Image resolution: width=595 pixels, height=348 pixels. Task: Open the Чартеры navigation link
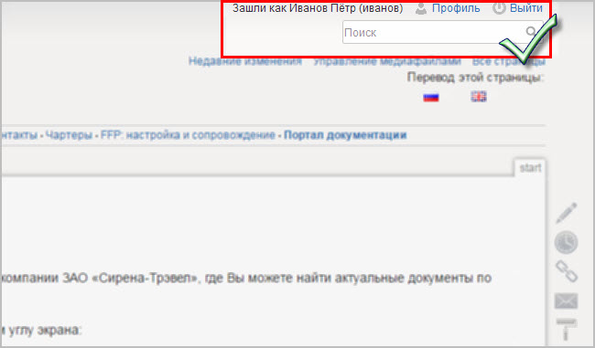[69, 135]
